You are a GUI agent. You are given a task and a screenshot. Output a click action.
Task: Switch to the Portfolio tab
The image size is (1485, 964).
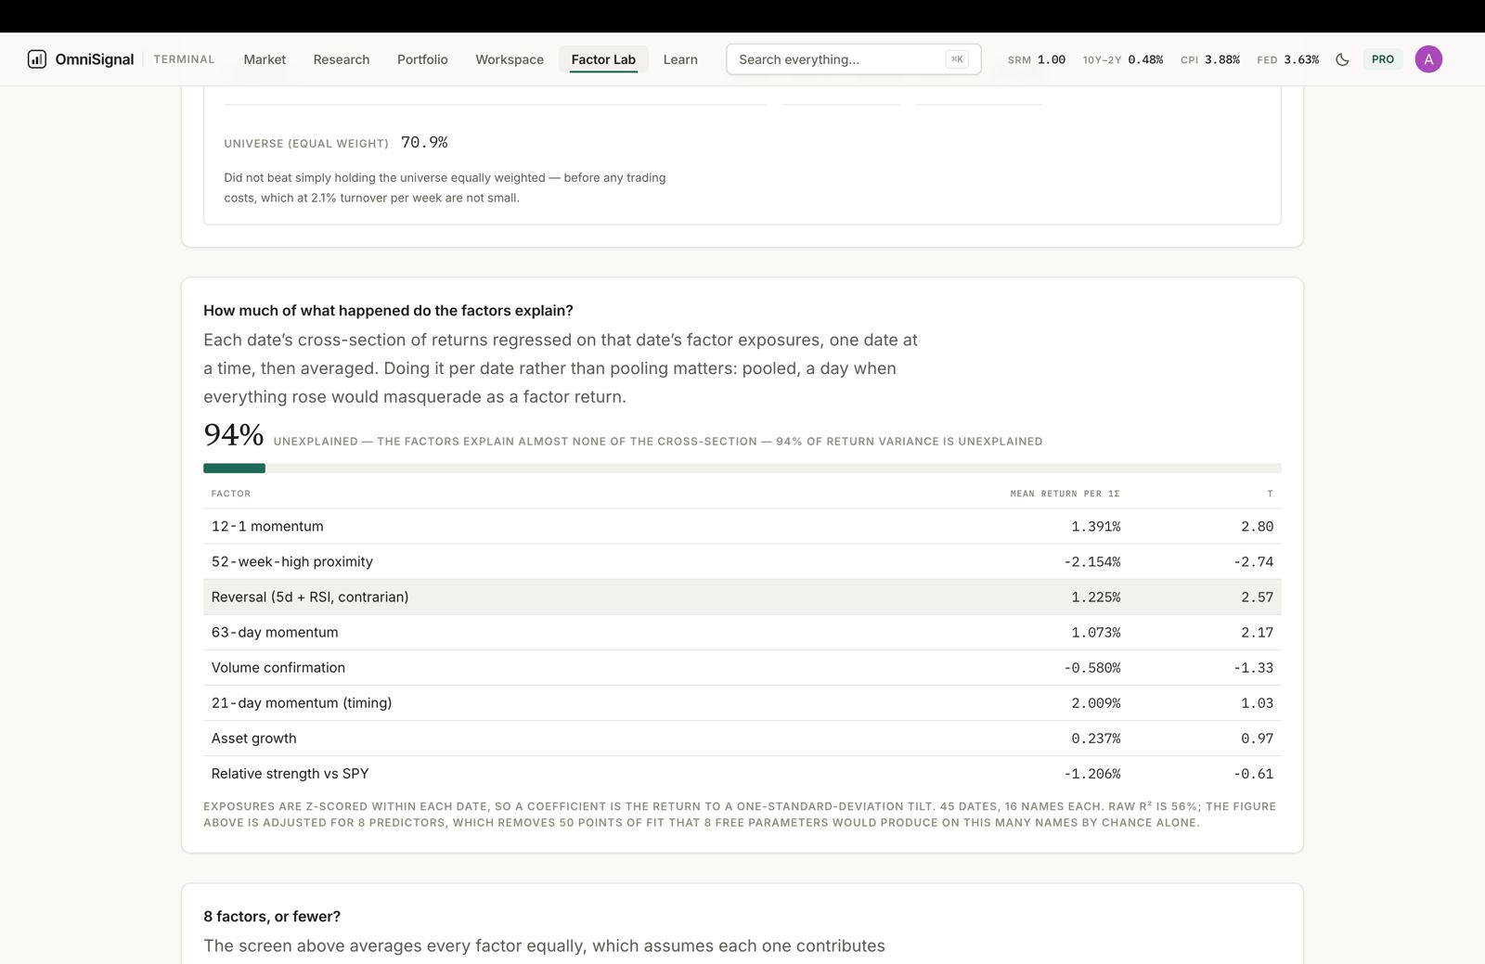(422, 59)
